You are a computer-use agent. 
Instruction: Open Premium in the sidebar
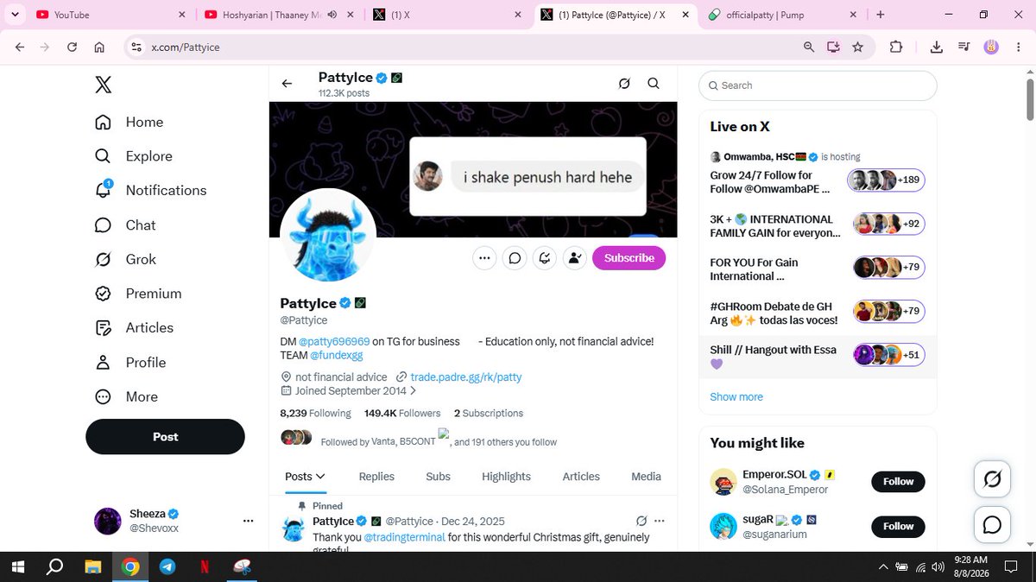(x=137, y=294)
